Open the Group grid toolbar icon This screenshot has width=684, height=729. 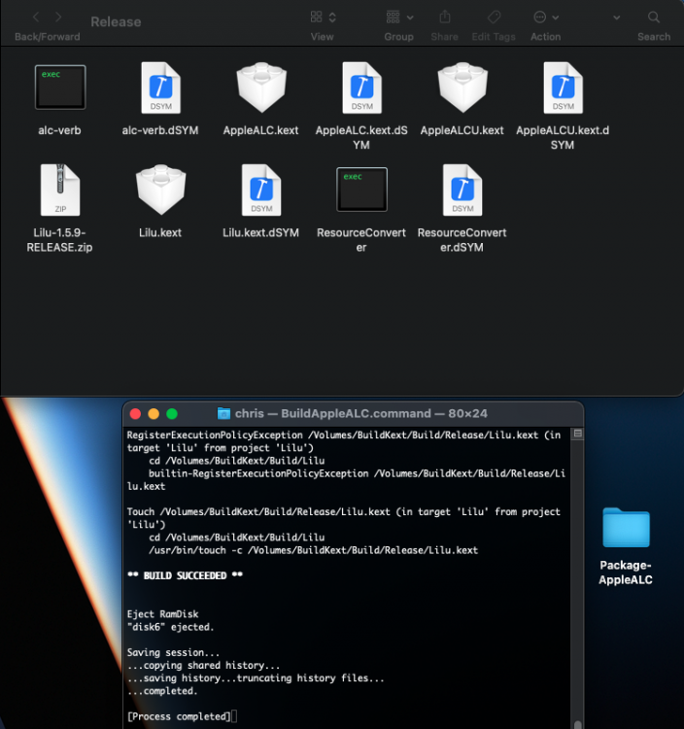click(x=393, y=17)
